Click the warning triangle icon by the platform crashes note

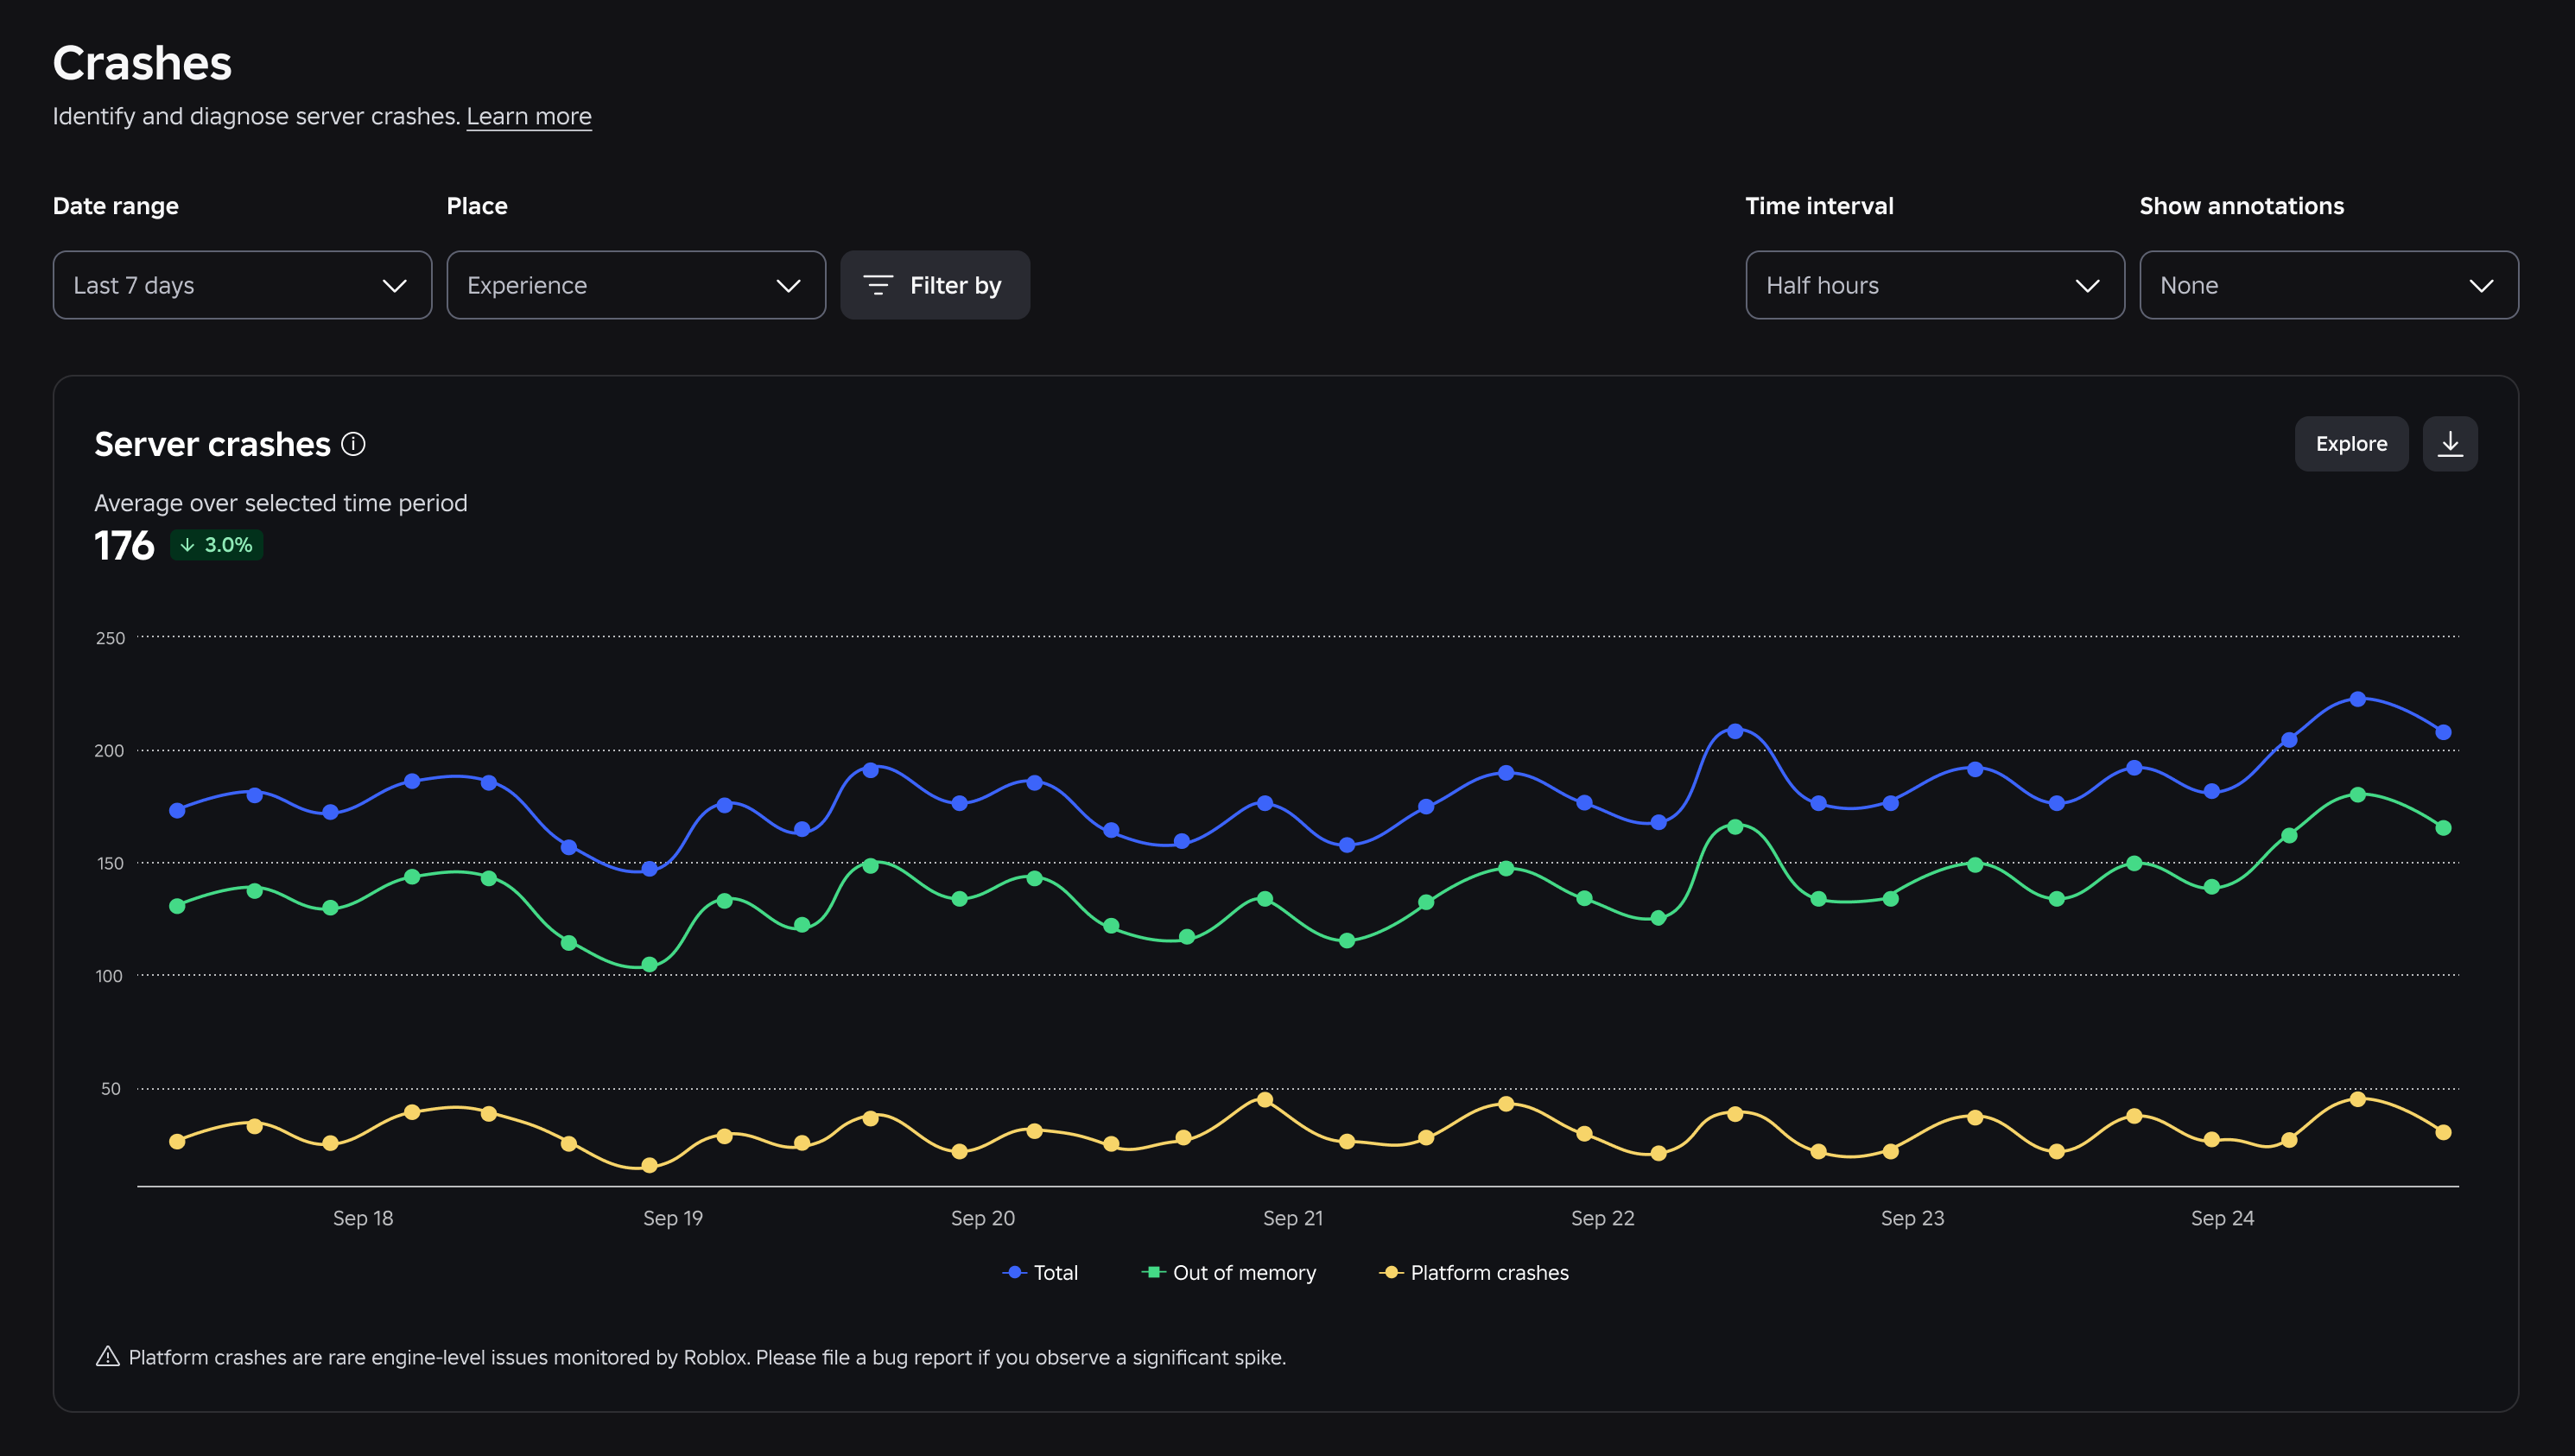[107, 1357]
